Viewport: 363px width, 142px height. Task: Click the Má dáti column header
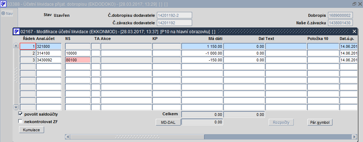(x=216, y=39)
